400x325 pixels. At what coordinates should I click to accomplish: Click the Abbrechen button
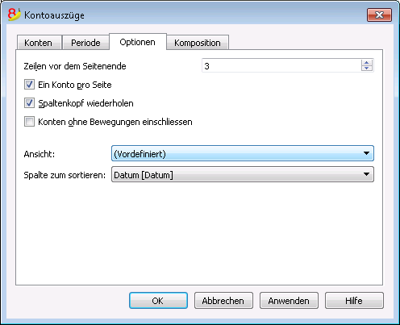click(x=223, y=301)
